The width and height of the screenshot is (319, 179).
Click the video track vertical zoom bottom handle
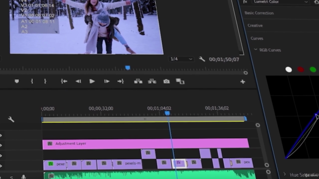[267, 165]
